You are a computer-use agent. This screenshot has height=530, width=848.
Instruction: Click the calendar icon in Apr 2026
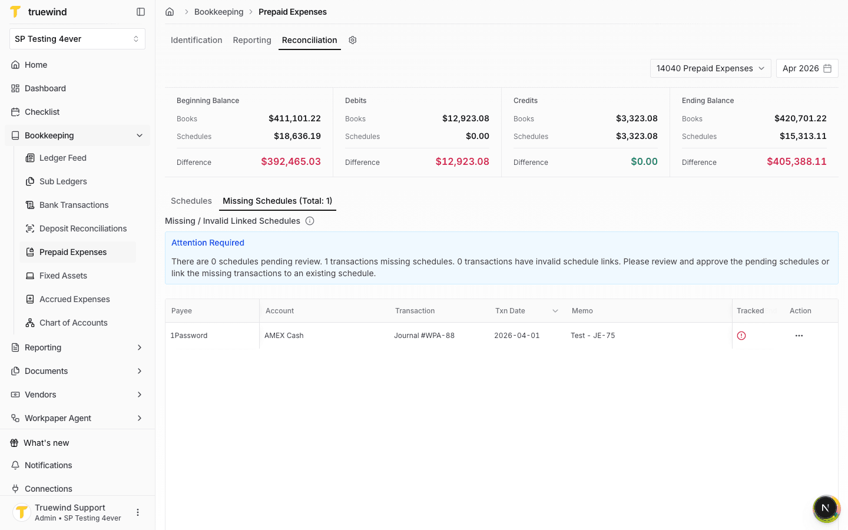pos(827,68)
